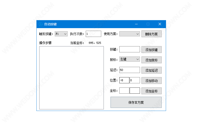This screenshot has height=129, width=204.
Task: Click inside the 操作步骤 list box
Action: coord(71,77)
